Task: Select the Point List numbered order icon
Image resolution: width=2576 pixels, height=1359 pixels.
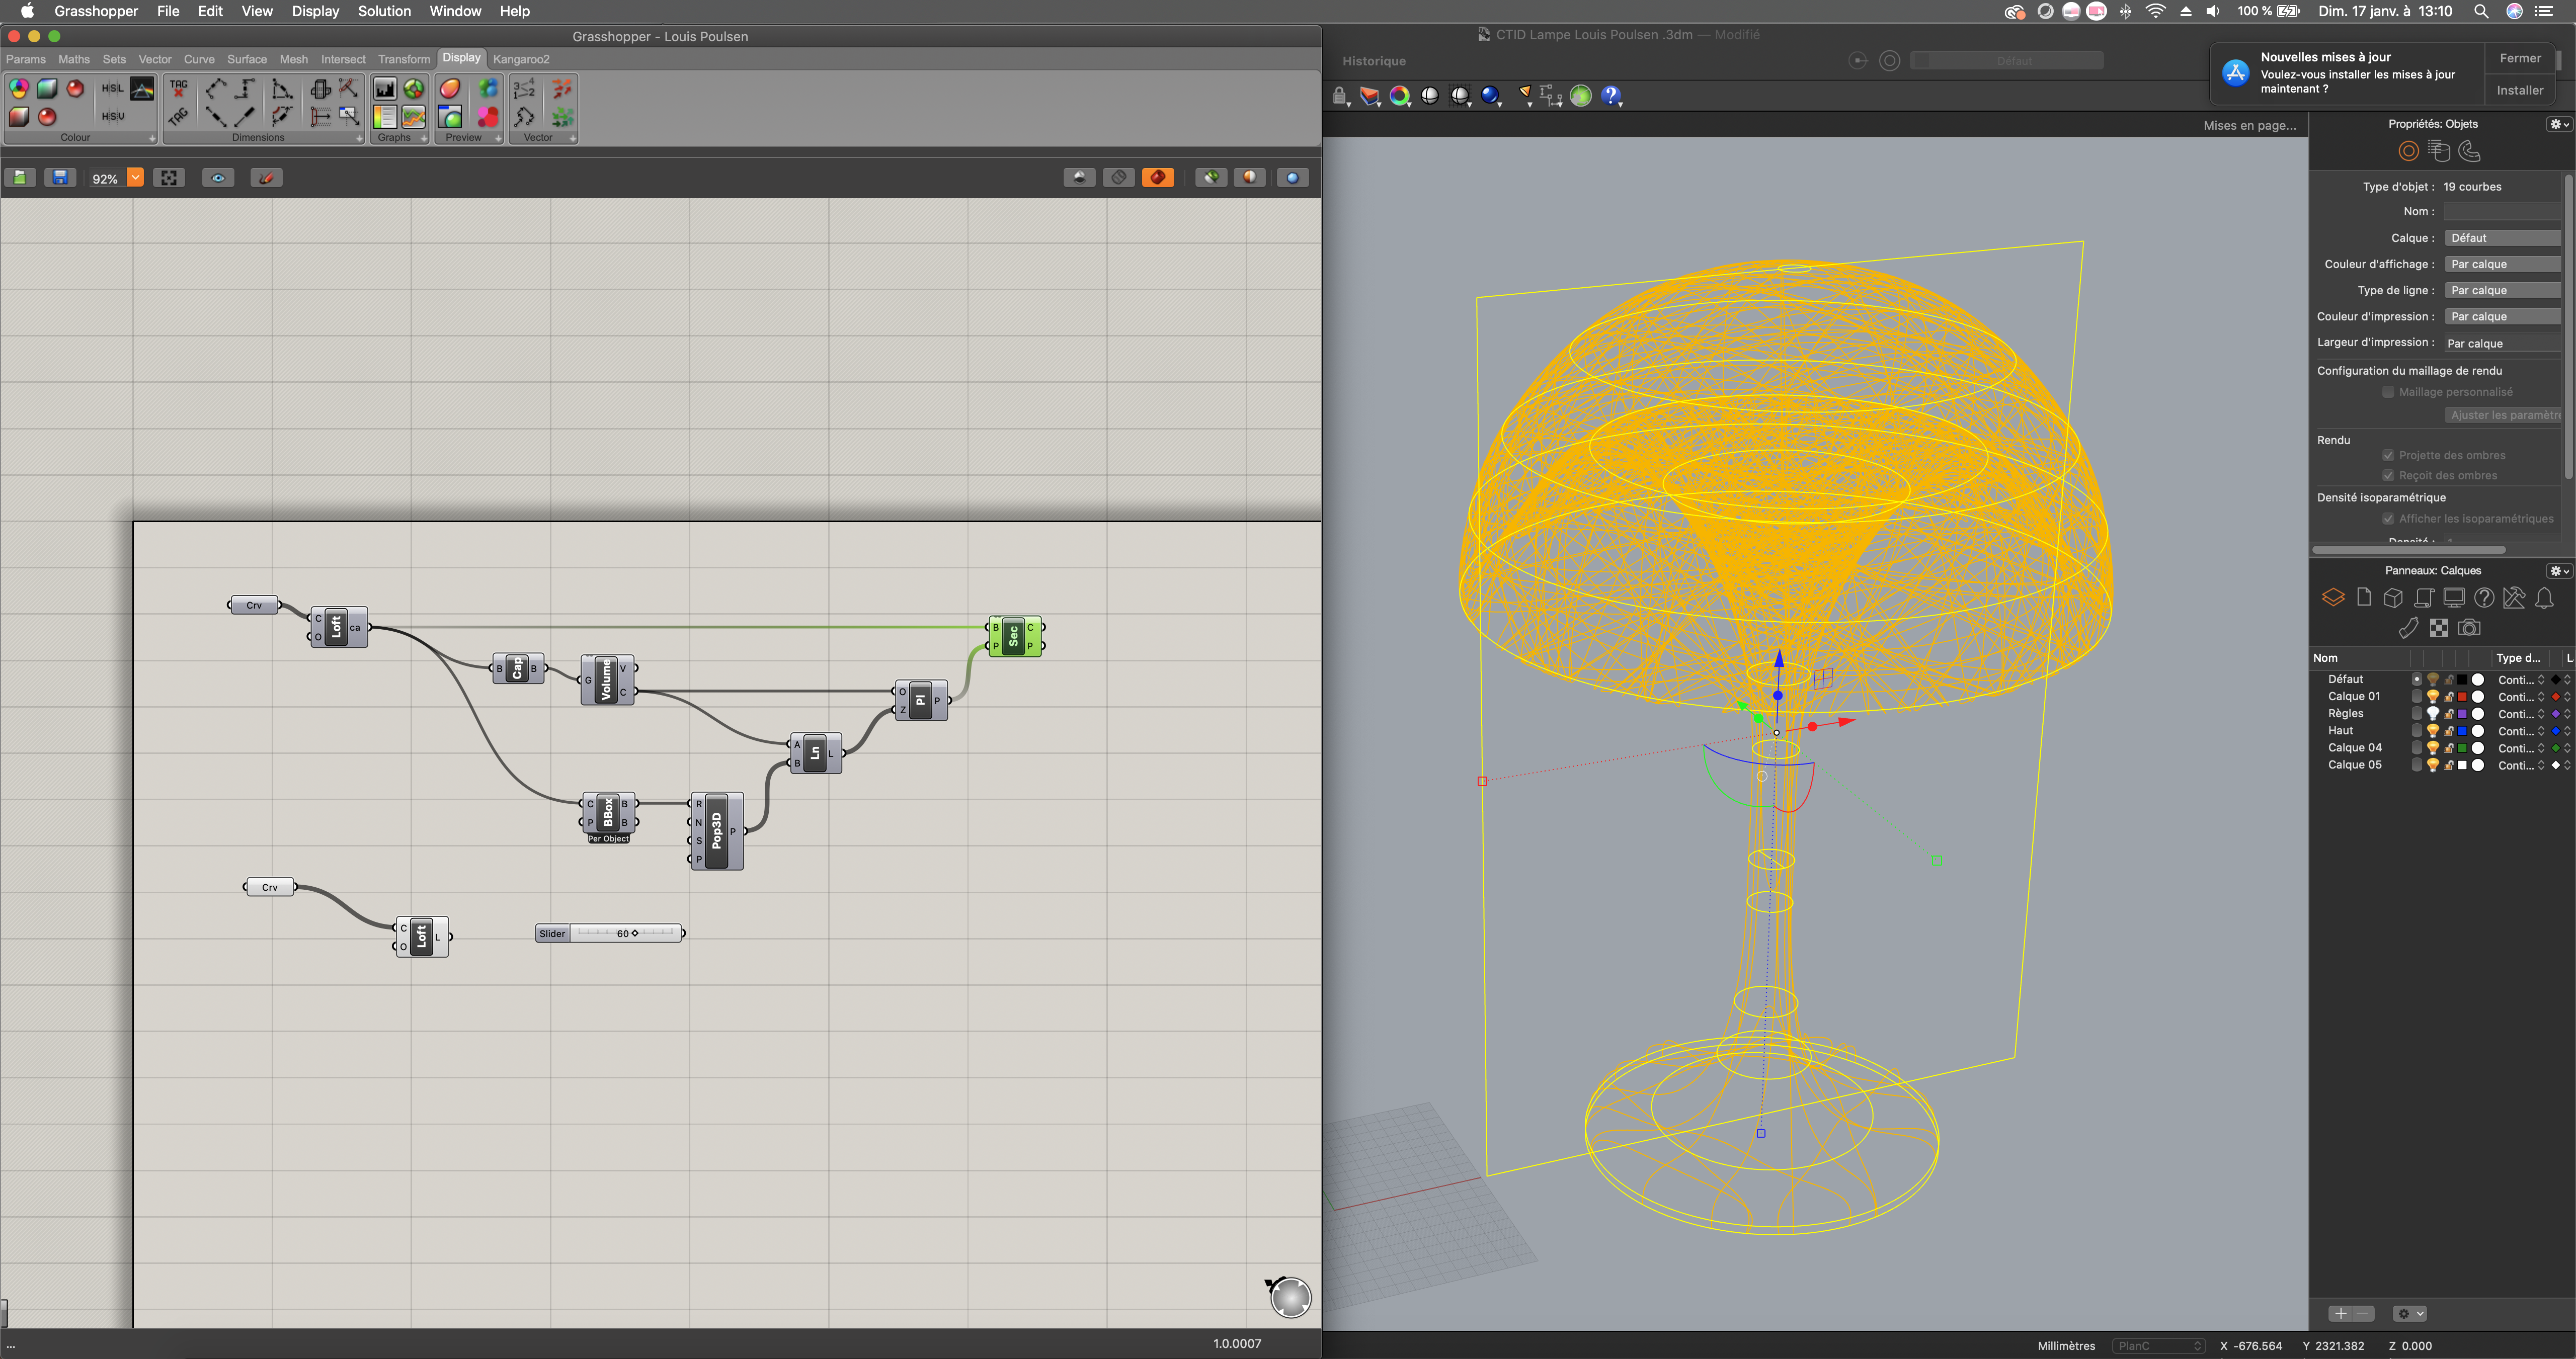Action: 524,89
